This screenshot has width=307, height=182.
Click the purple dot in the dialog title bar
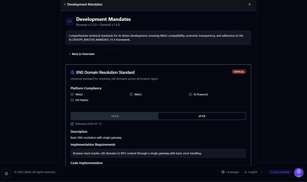(x=65, y=4)
